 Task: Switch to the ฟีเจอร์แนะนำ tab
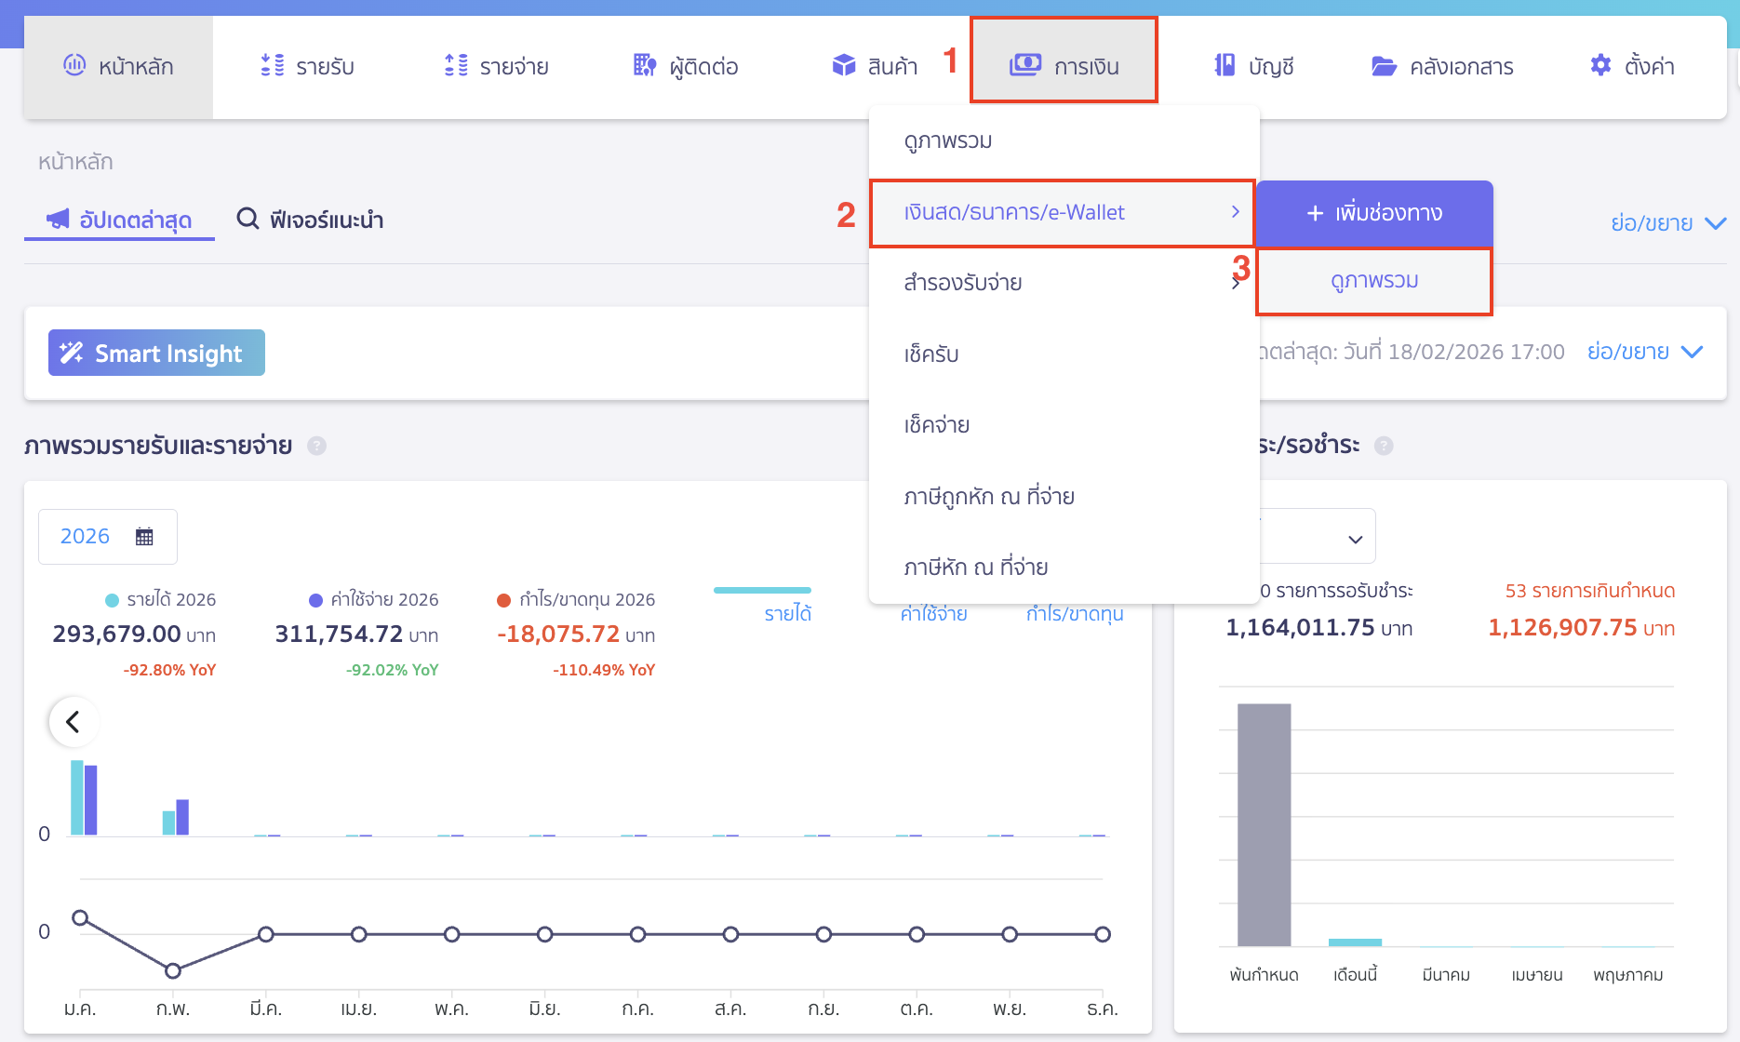pyautogui.click(x=311, y=219)
